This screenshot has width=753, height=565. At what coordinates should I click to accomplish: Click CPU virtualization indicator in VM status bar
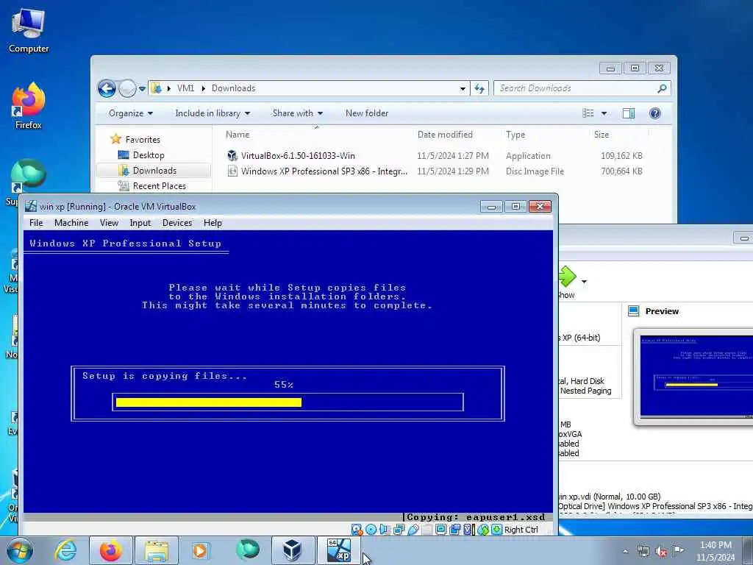click(x=467, y=530)
